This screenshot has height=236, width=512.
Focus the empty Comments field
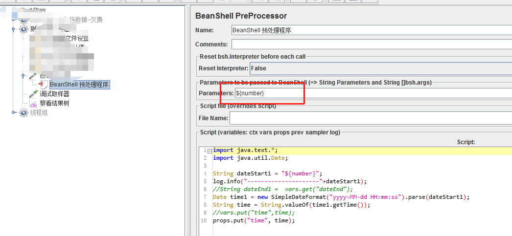pyautogui.click(x=371, y=44)
